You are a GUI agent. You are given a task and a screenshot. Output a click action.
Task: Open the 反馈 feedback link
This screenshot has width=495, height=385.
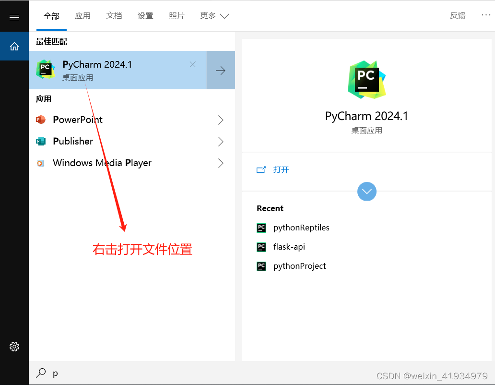tap(458, 16)
